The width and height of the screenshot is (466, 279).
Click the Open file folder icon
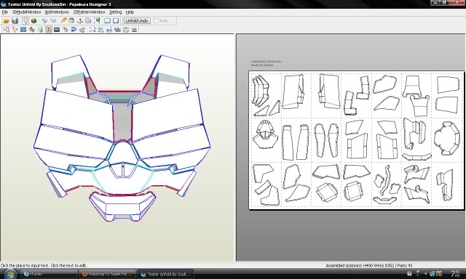coord(6,21)
